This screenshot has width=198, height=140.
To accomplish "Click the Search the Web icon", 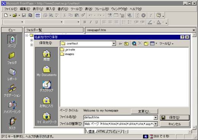I will (x=134, y=44).
